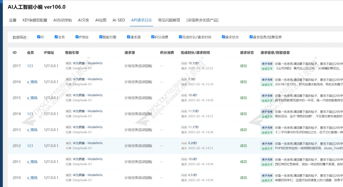Open member a_情殇 in row 2013
The width and height of the screenshot is (343, 187).
(x=32, y=129)
